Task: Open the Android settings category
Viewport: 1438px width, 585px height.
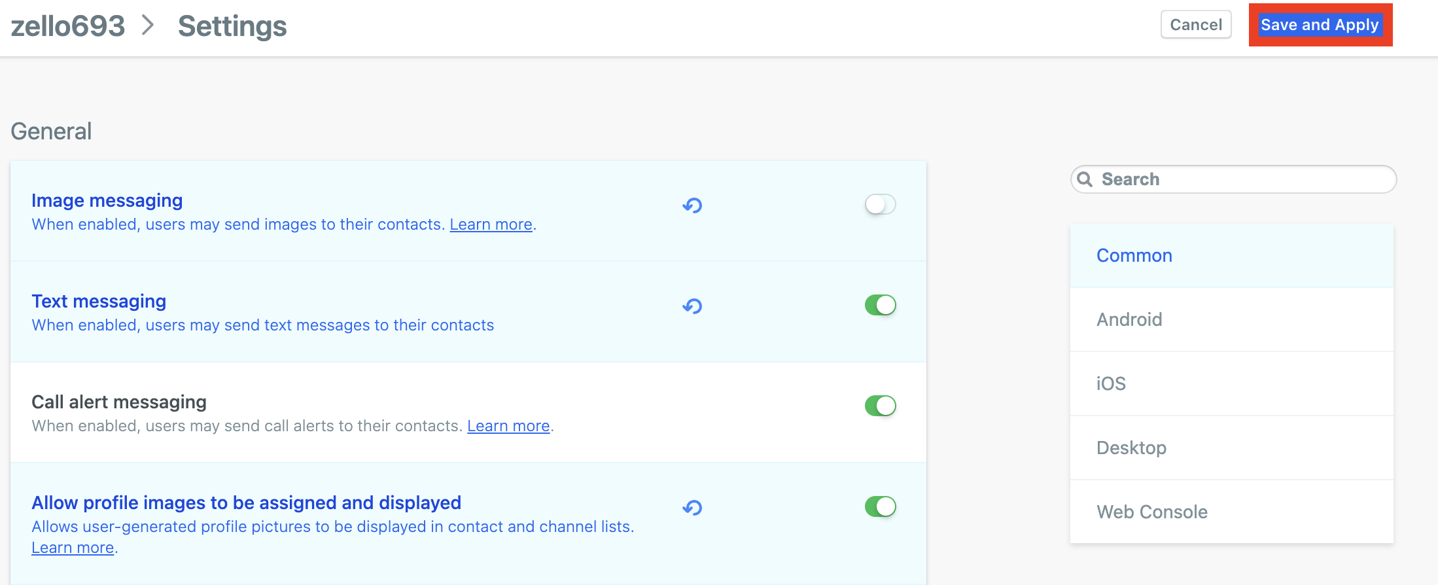Action: click(1231, 320)
